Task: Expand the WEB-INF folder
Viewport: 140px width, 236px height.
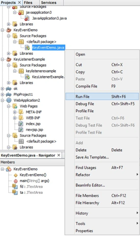Action: pos(15,118)
